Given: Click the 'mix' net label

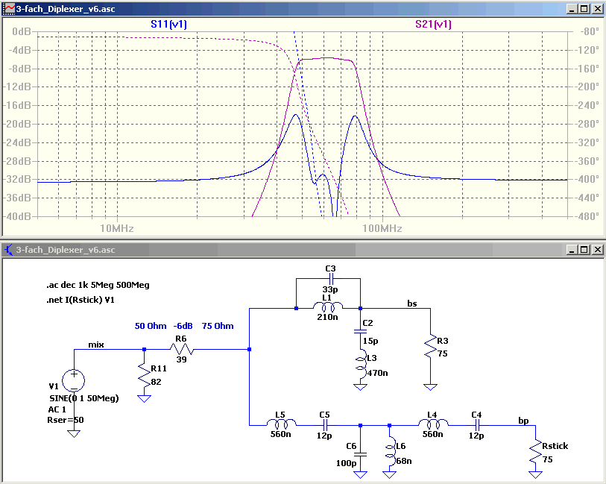Looking at the screenshot, I should pos(96,345).
